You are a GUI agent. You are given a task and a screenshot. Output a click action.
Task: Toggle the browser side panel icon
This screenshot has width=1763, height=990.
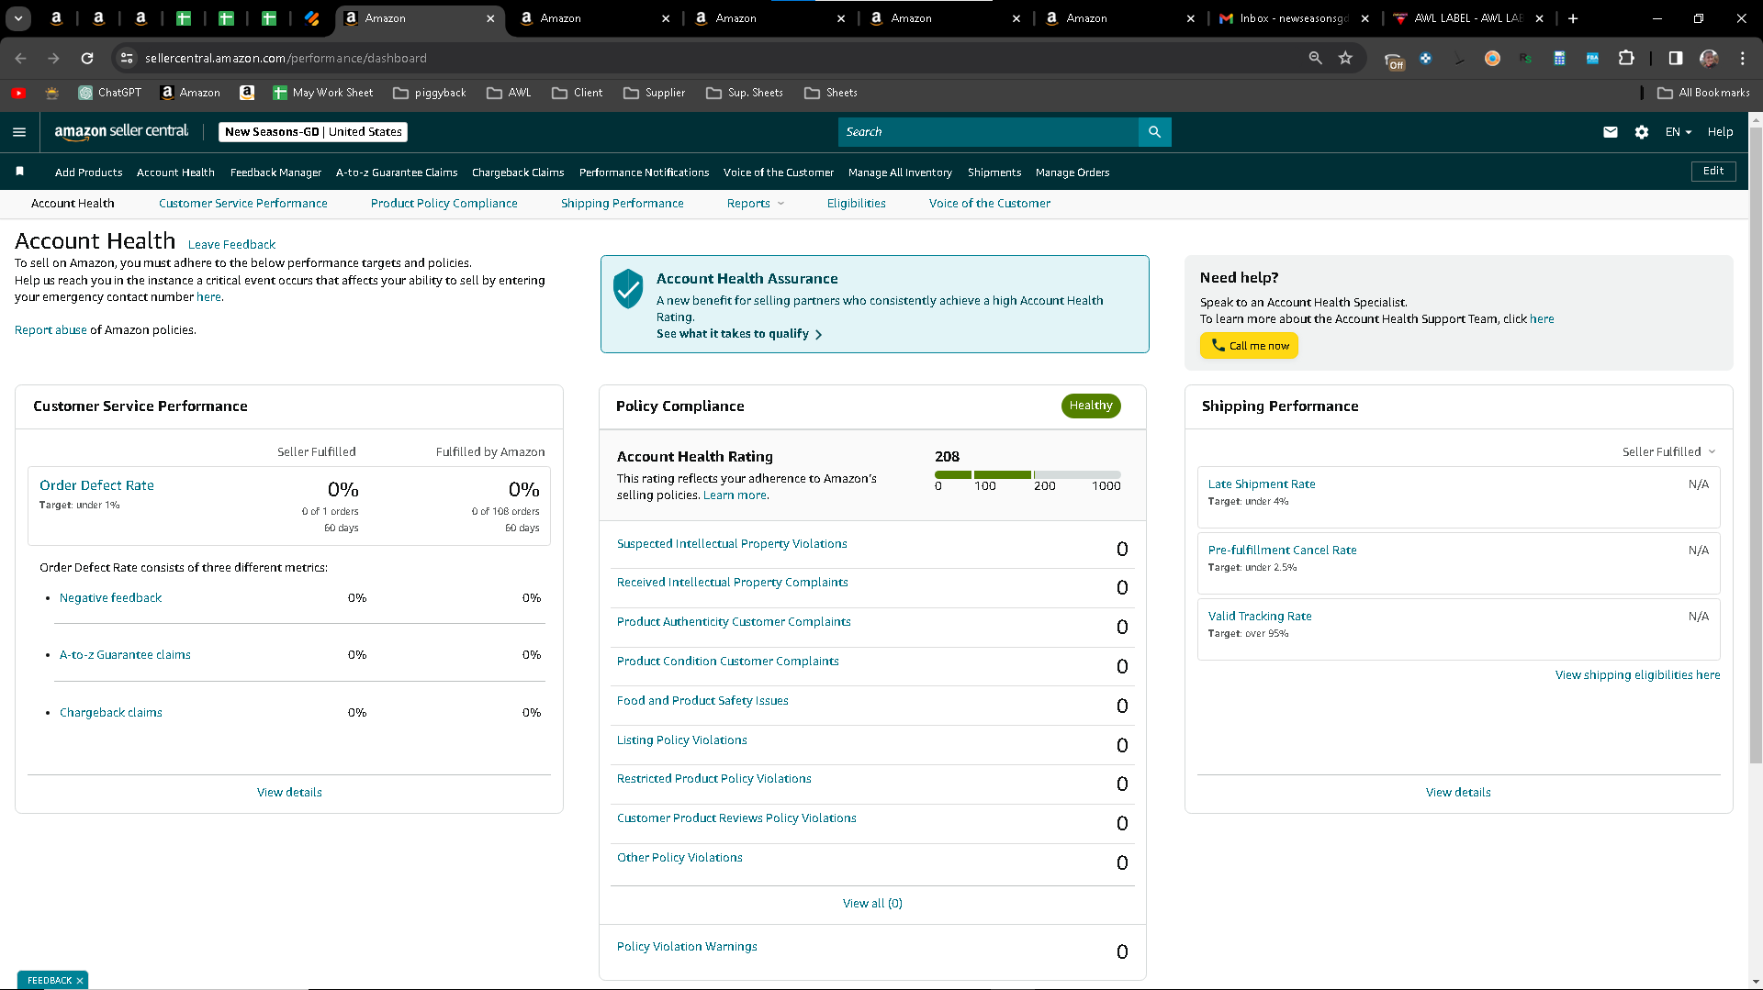click(1675, 58)
